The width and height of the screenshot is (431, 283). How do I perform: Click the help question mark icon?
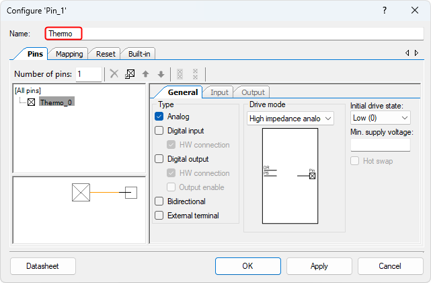[x=385, y=11]
